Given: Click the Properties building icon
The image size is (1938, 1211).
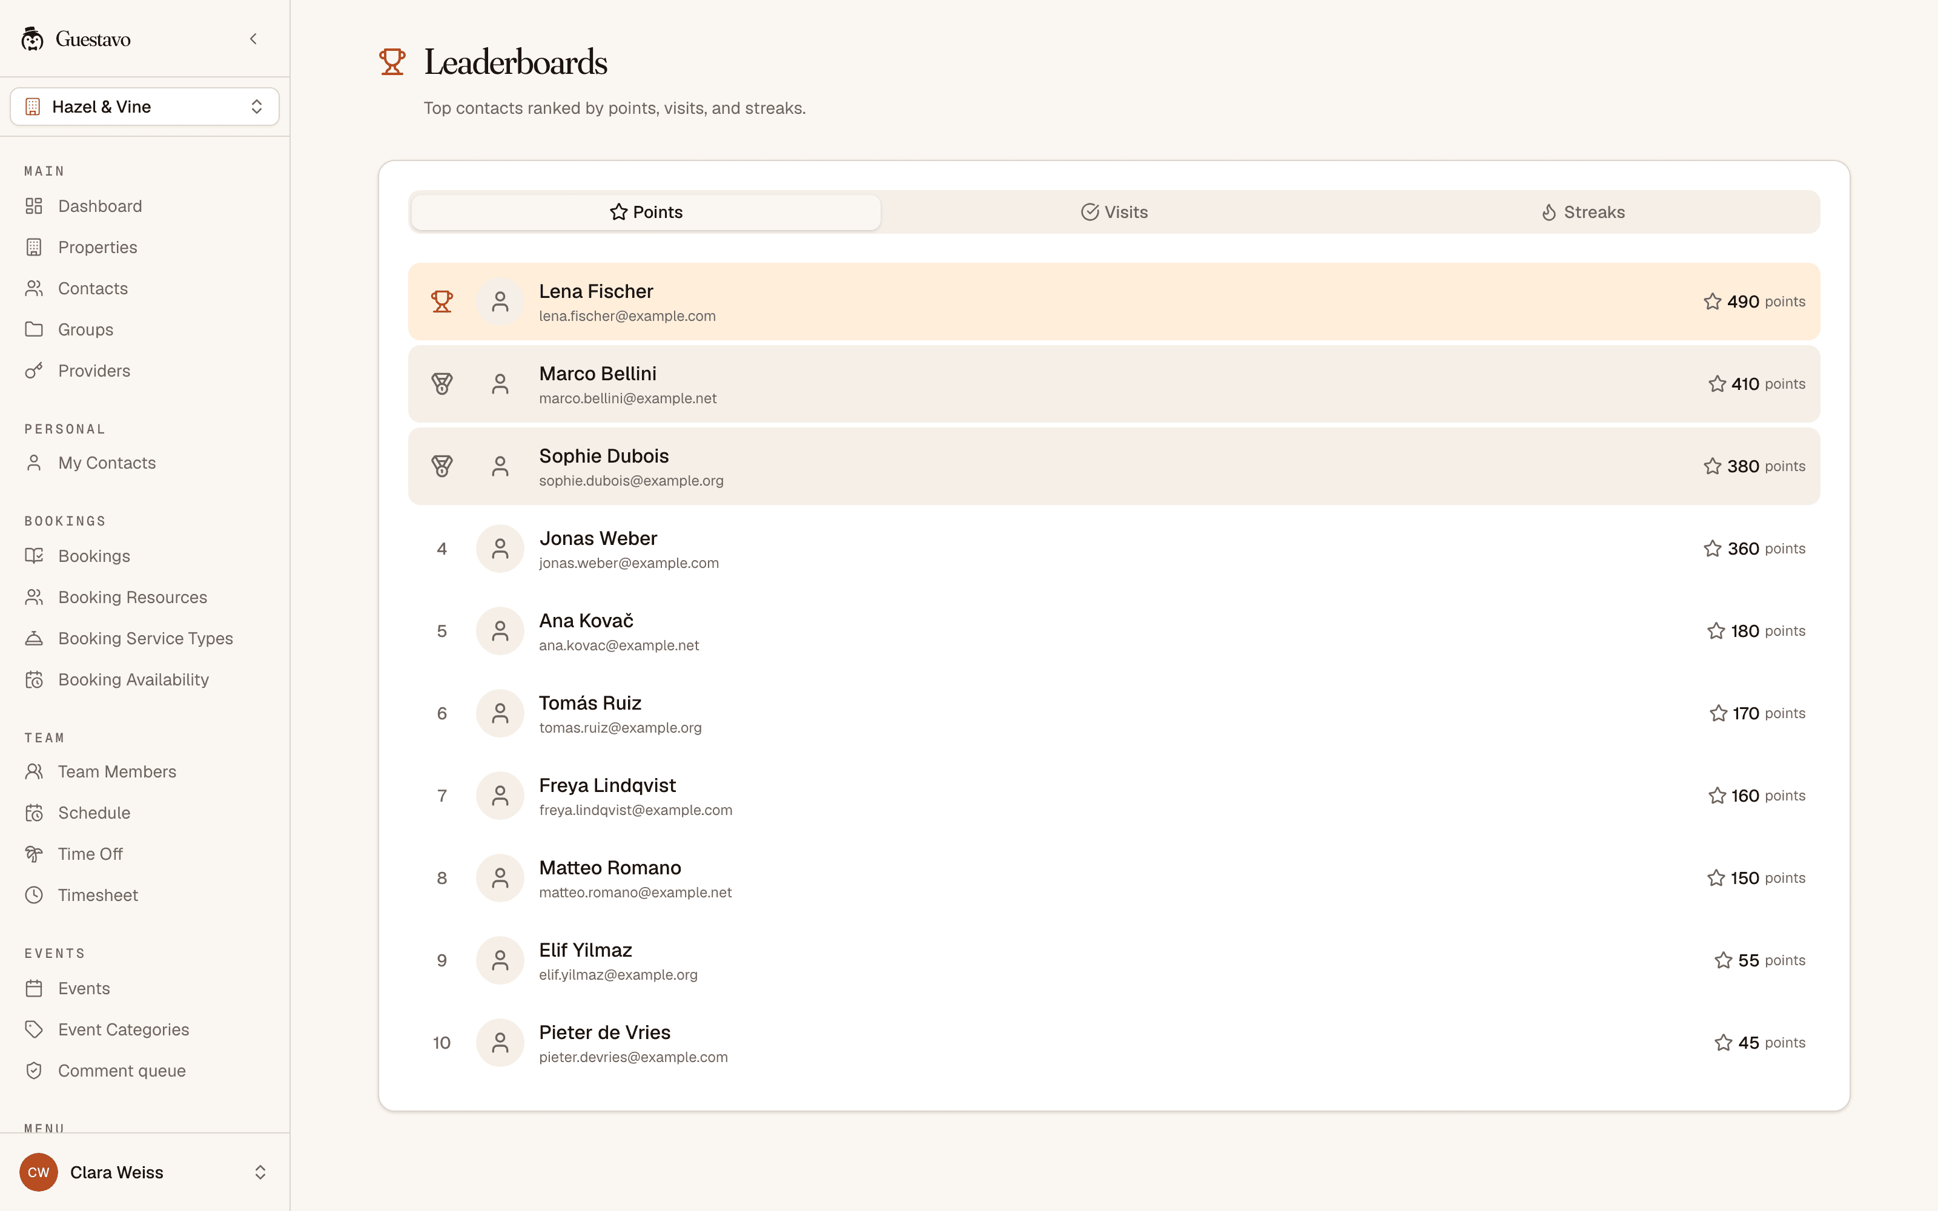Looking at the screenshot, I should (34, 248).
